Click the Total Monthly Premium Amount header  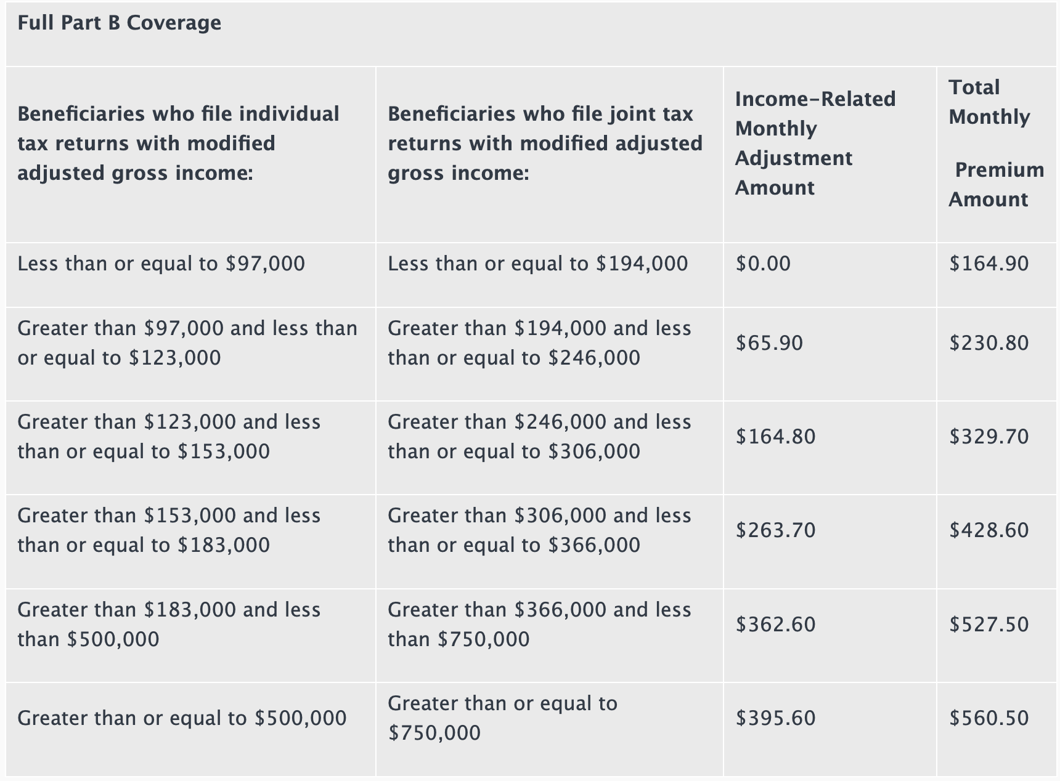pyautogui.click(x=995, y=144)
